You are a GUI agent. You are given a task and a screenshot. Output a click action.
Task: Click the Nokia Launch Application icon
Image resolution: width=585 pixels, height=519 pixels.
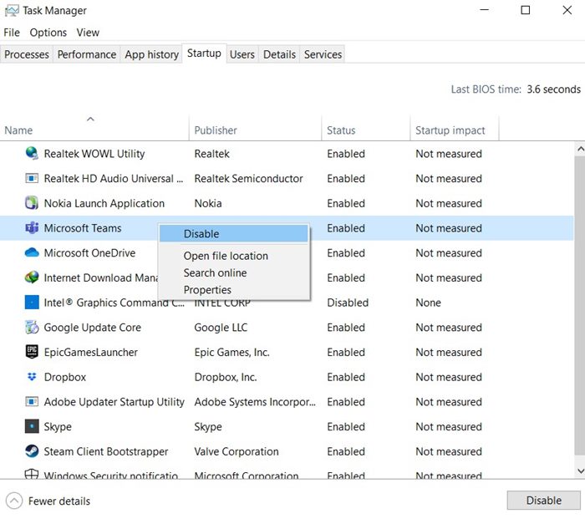pyautogui.click(x=32, y=203)
